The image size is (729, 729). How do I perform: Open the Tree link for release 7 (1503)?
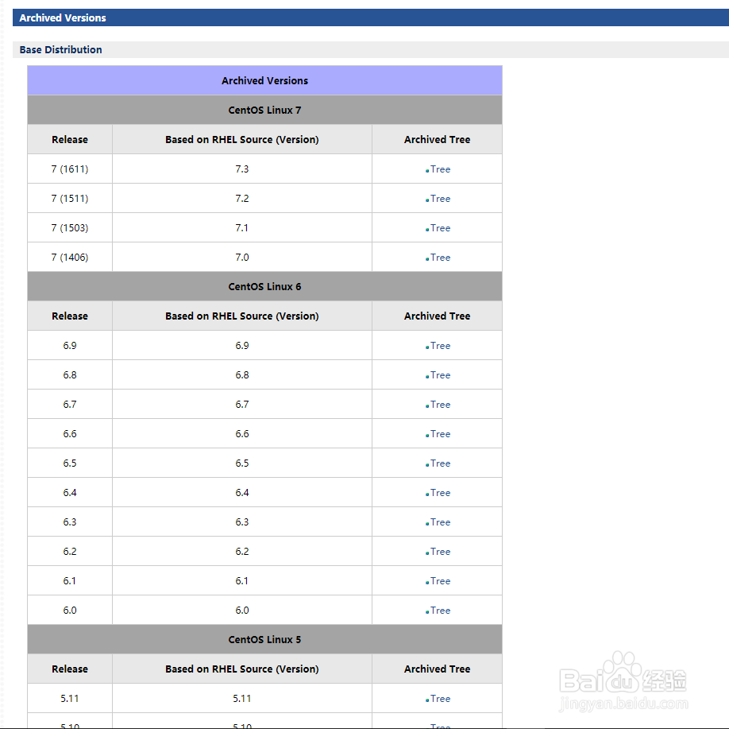tap(440, 227)
